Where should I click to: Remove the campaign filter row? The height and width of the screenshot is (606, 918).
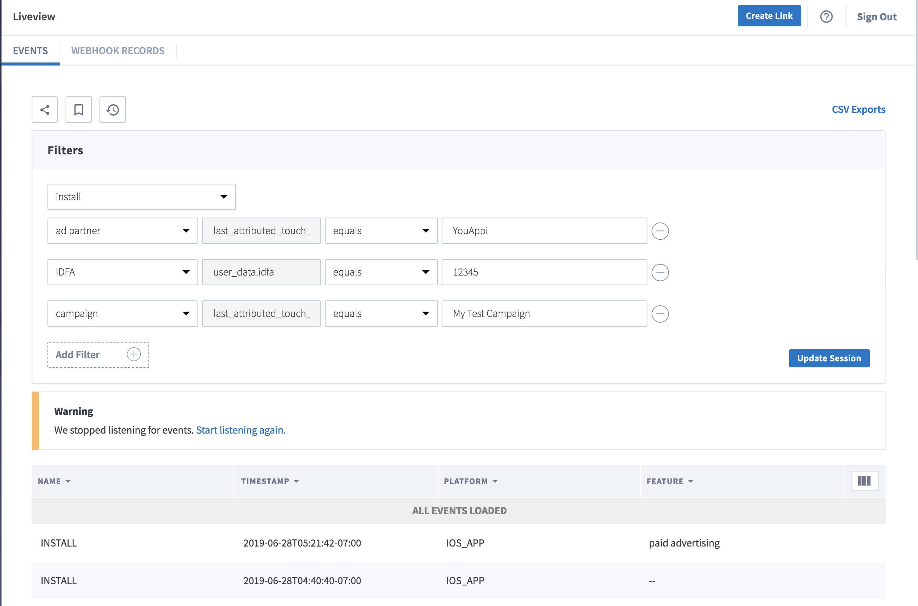pyautogui.click(x=660, y=314)
